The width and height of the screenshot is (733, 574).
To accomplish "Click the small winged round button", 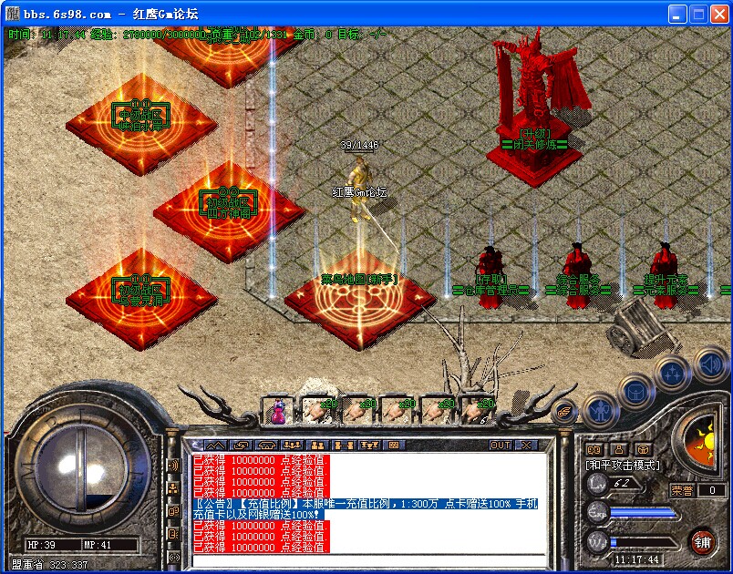I will click(564, 412).
